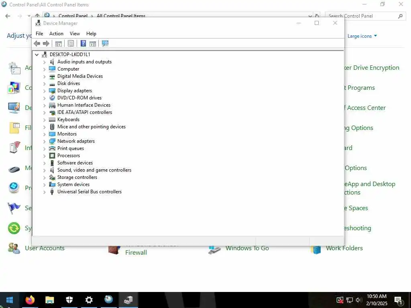This screenshot has height=308, width=411.
Task: Select the Processors label
Action: point(69,156)
